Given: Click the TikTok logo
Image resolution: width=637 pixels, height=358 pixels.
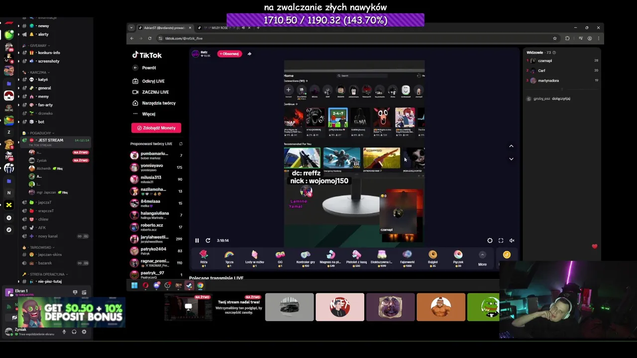Looking at the screenshot, I should (147, 55).
